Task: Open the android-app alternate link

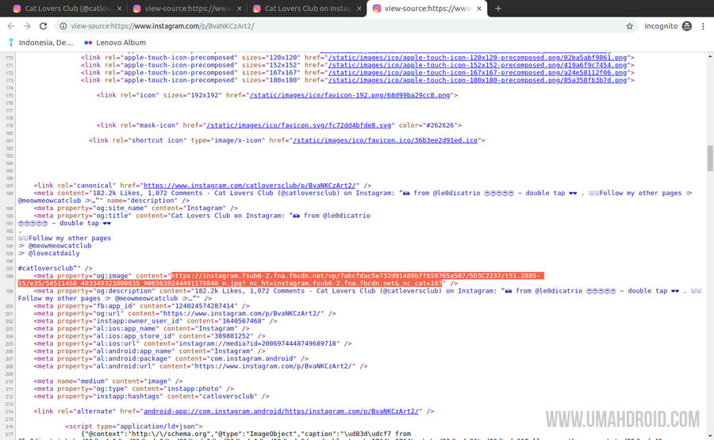Action: click(283, 411)
